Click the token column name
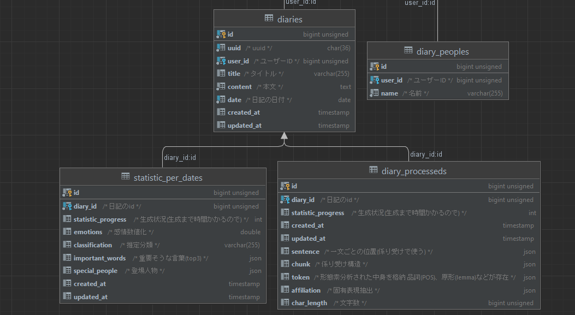 pos(300,277)
